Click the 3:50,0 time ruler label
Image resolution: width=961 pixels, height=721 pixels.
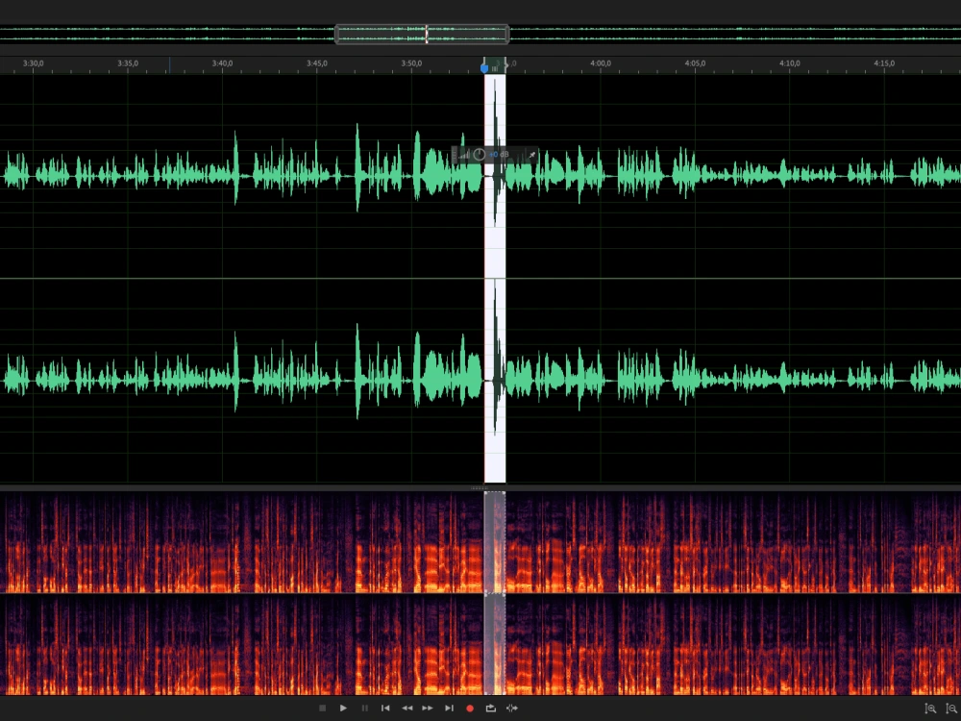(412, 63)
